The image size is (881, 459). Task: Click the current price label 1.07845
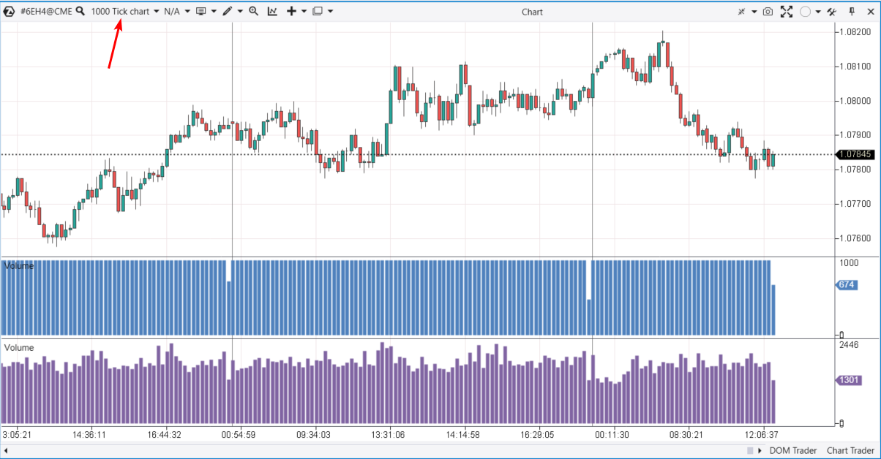point(855,155)
